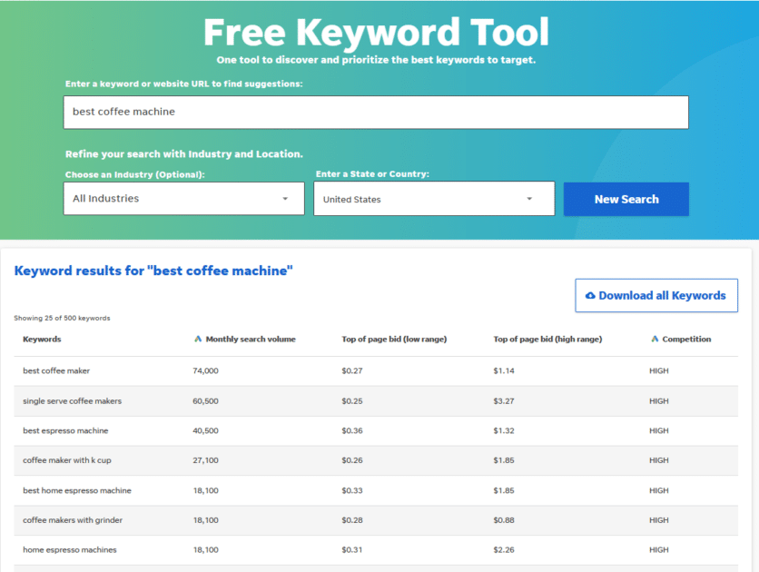This screenshot has width=759, height=572.
Task: Click the 60,500 search volume value
Action: (x=205, y=401)
